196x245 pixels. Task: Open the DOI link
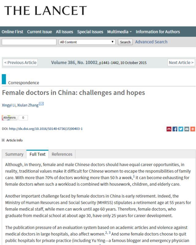click(x=46, y=129)
